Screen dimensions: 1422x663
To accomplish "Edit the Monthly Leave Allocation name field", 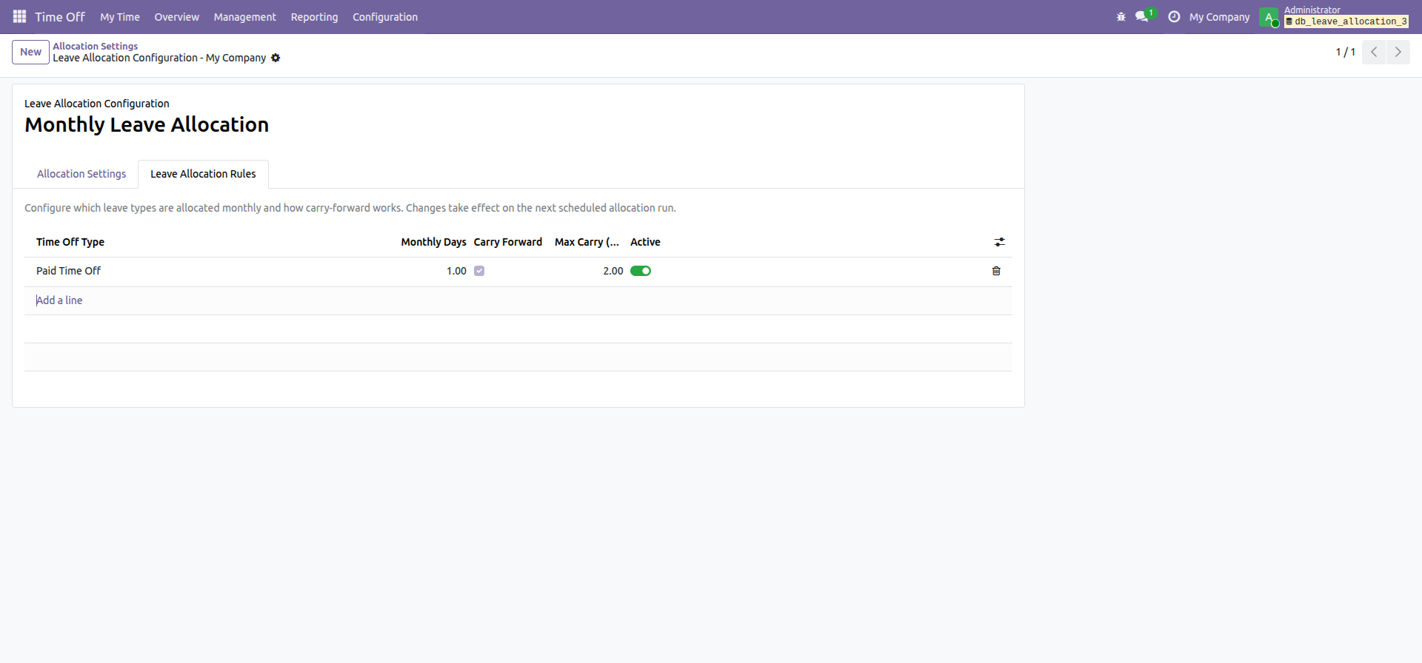I will pyautogui.click(x=147, y=125).
